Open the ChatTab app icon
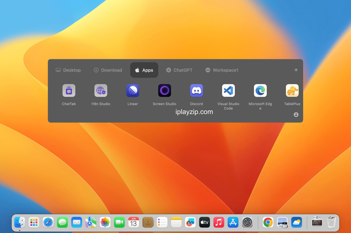Image resolution: width=351 pixels, height=233 pixels. (69, 91)
